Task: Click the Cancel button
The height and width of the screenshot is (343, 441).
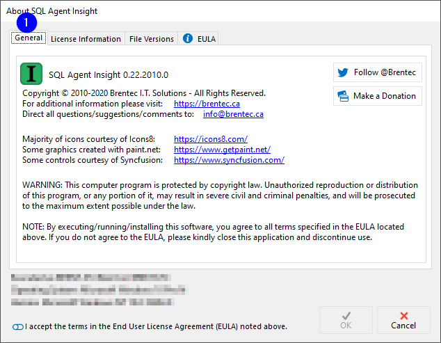Action: pyautogui.click(x=403, y=320)
